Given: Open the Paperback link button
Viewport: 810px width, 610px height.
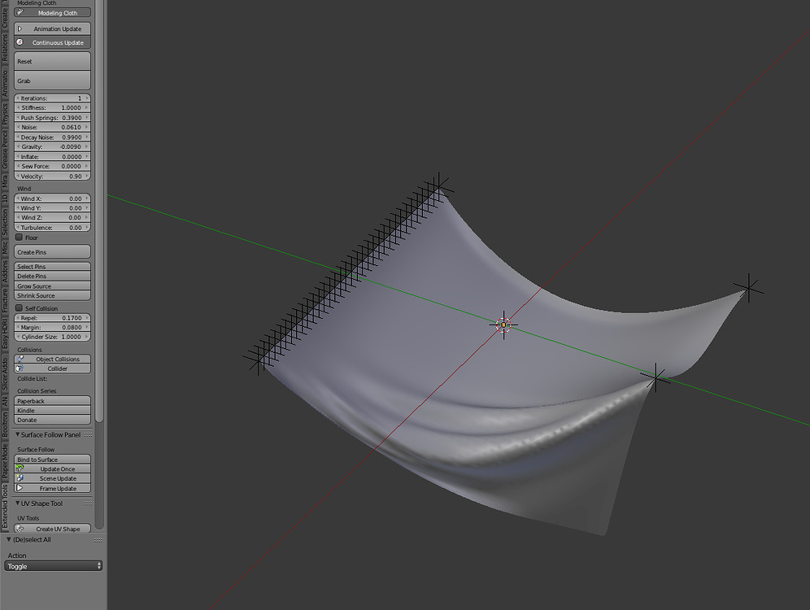Looking at the screenshot, I should click(x=52, y=401).
